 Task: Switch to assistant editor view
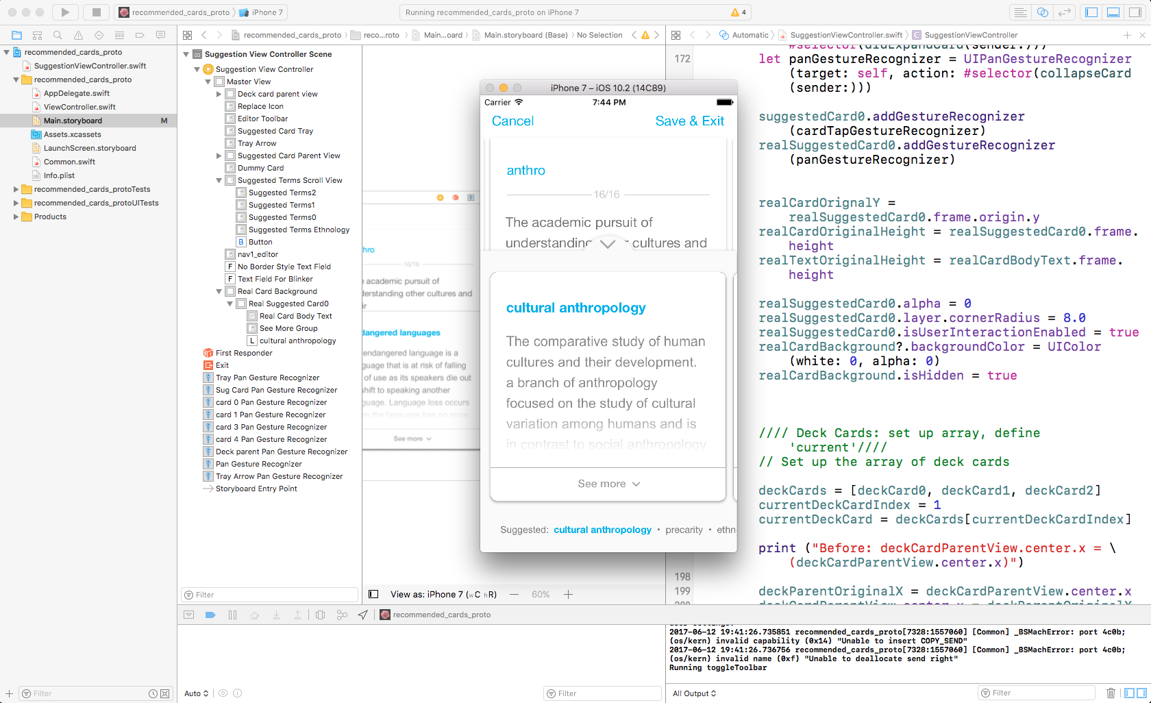tap(1043, 12)
